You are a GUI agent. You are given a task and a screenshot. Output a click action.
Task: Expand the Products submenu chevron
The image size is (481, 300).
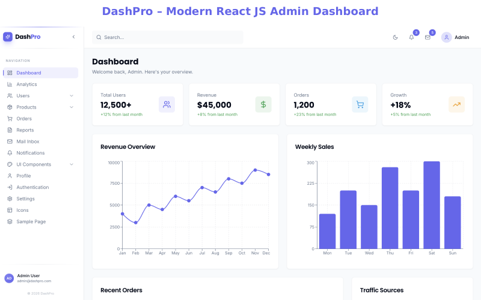pyautogui.click(x=72, y=107)
